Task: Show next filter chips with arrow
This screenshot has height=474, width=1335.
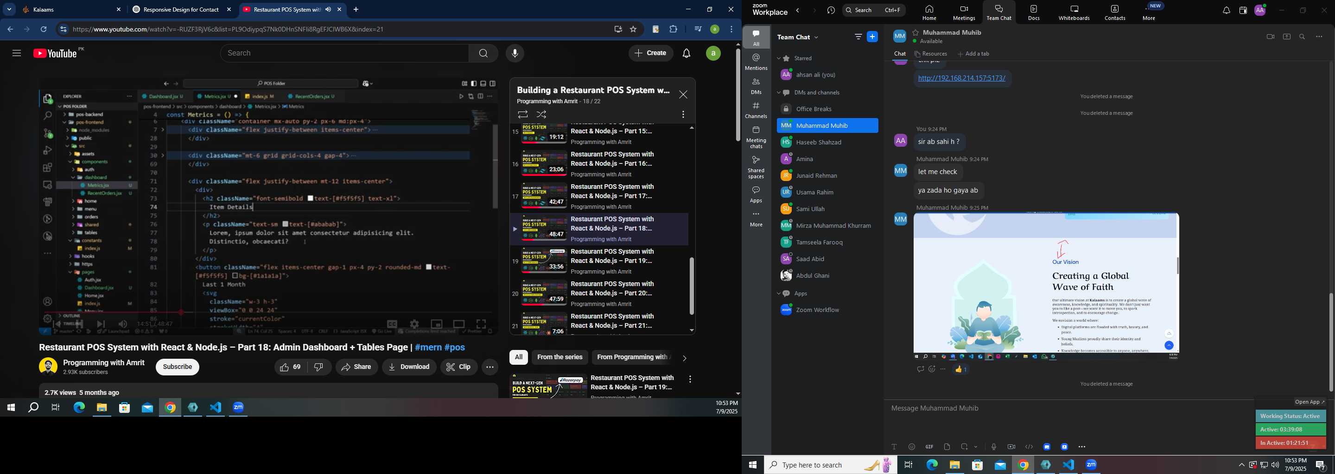Action: (685, 357)
